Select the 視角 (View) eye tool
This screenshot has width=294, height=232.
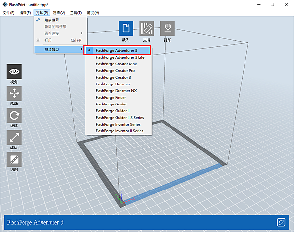pyautogui.click(x=14, y=72)
